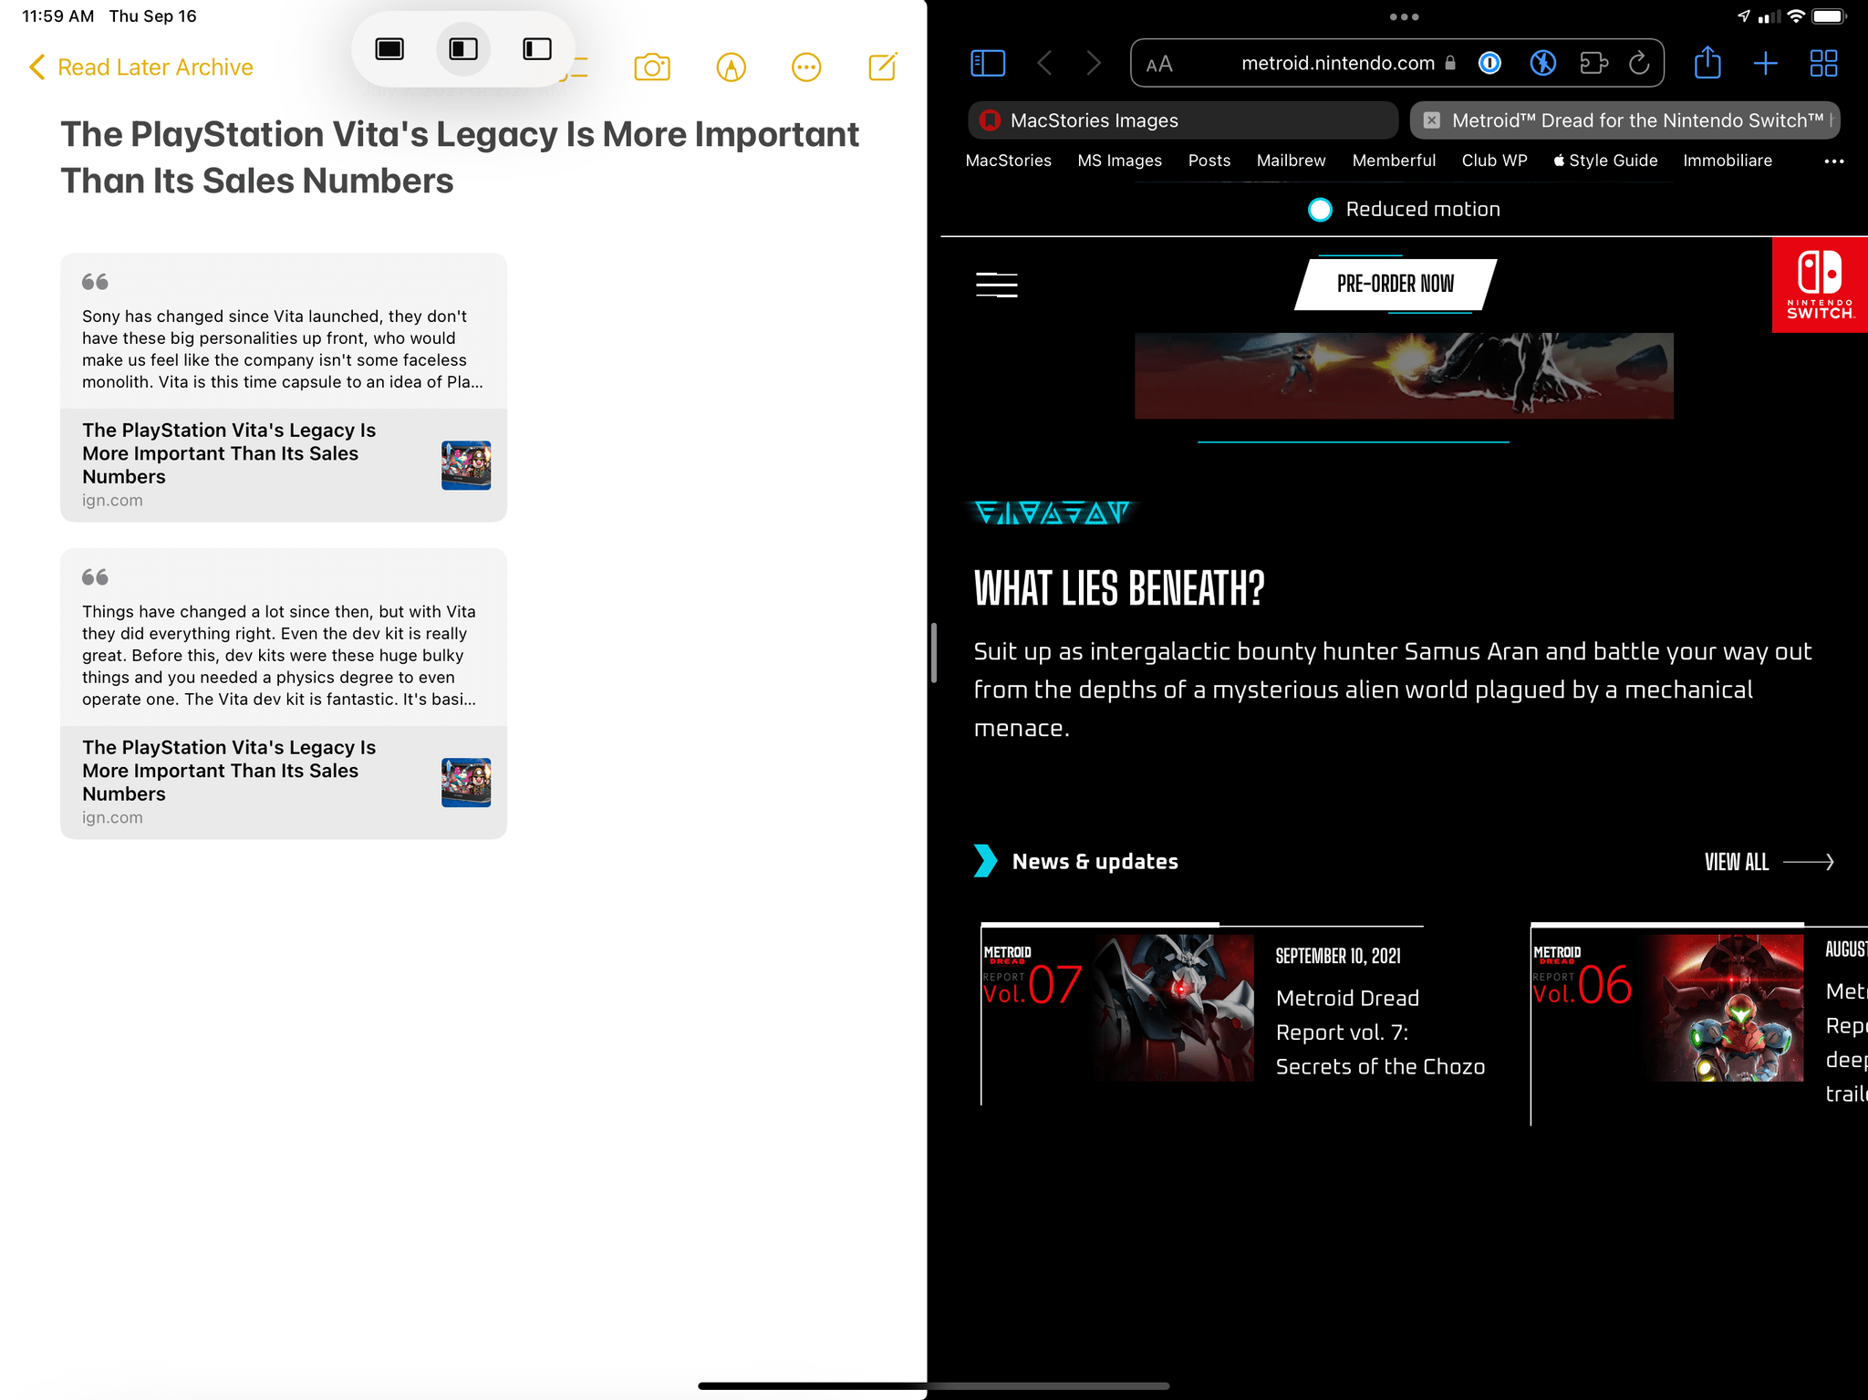Viewport: 1868px width, 1400px height.
Task: Show the Safari sidebar
Action: [x=988, y=63]
